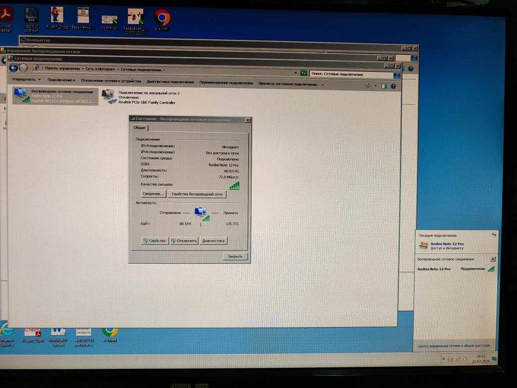The height and width of the screenshot is (388, 517).
Task: Open the Adobe Reader desktop shortcut
Action: coord(6,16)
